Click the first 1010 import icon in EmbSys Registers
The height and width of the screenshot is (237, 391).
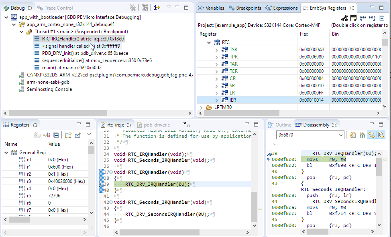pos(362,18)
